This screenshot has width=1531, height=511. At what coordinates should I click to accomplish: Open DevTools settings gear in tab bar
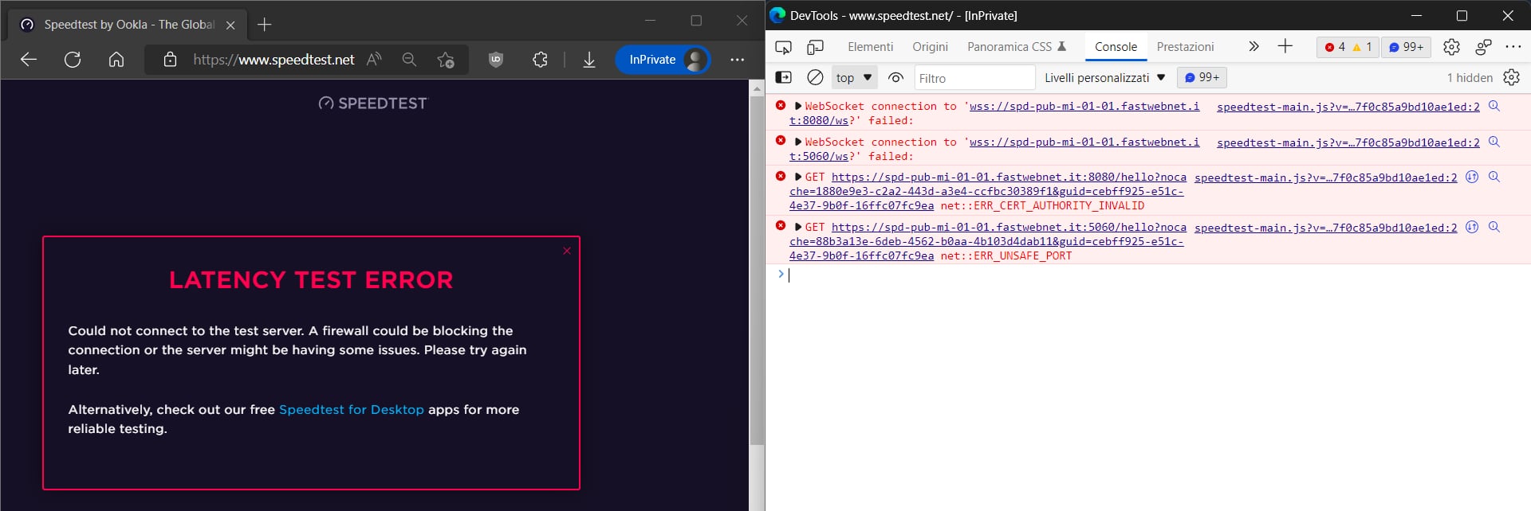coord(1451,47)
